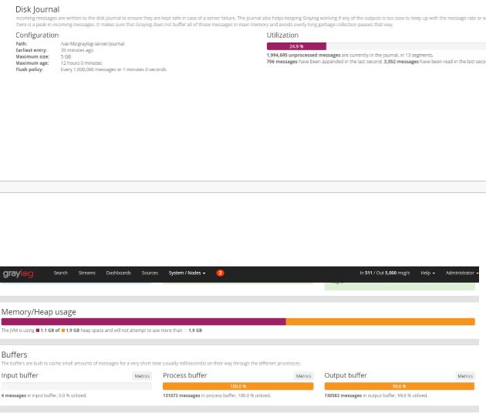This screenshot has height=417, width=486.
Task: Open the Administrator user dropdown
Action: click(462, 273)
